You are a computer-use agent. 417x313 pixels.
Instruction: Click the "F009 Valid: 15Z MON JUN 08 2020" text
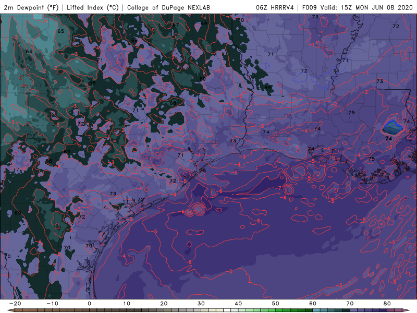point(357,7)
